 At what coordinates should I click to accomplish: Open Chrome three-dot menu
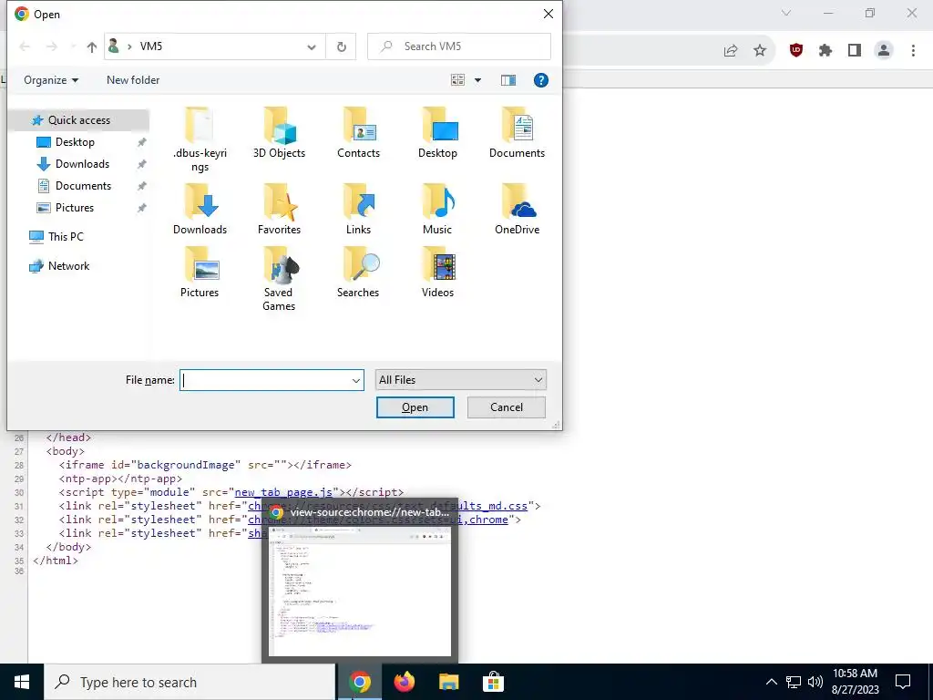click(913, 51)
